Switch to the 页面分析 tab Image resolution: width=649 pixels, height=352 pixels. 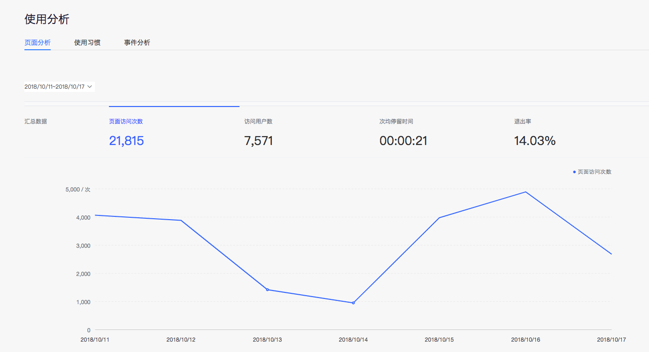(x=38, y=43)
